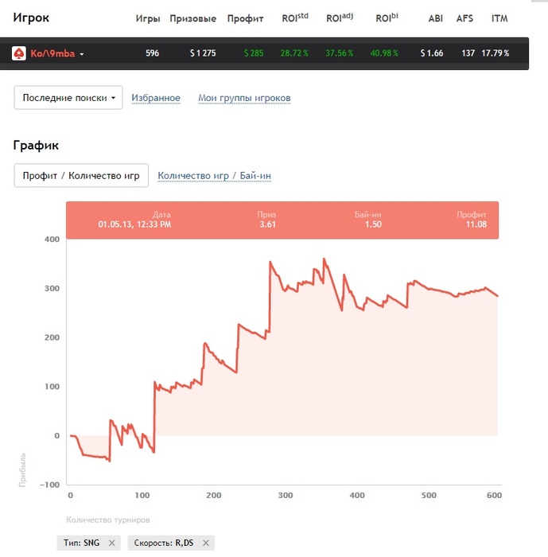The height and width of the screenshot is (557, 548).
Task: Click the ROI std column header
Action: click(295, 18)
